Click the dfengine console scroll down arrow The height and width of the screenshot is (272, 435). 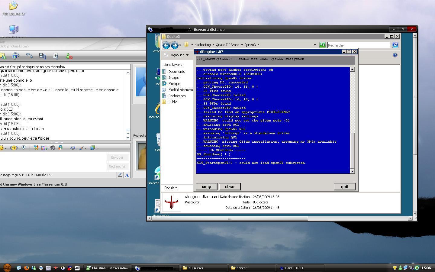352,171
